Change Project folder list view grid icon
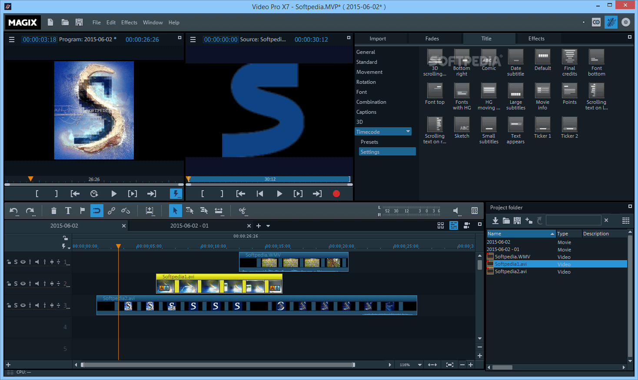638x380 pixels. tap(626, 221)
